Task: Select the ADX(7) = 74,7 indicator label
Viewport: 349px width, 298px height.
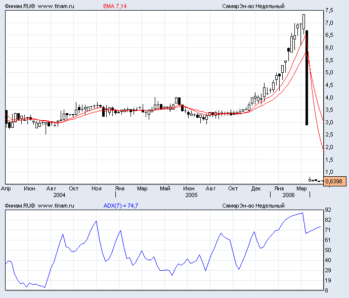Action: (x=121, y=206)
